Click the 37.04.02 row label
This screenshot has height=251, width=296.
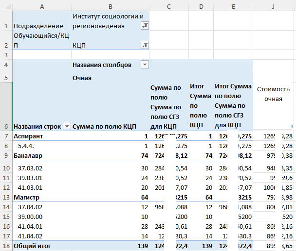(30, 207)
